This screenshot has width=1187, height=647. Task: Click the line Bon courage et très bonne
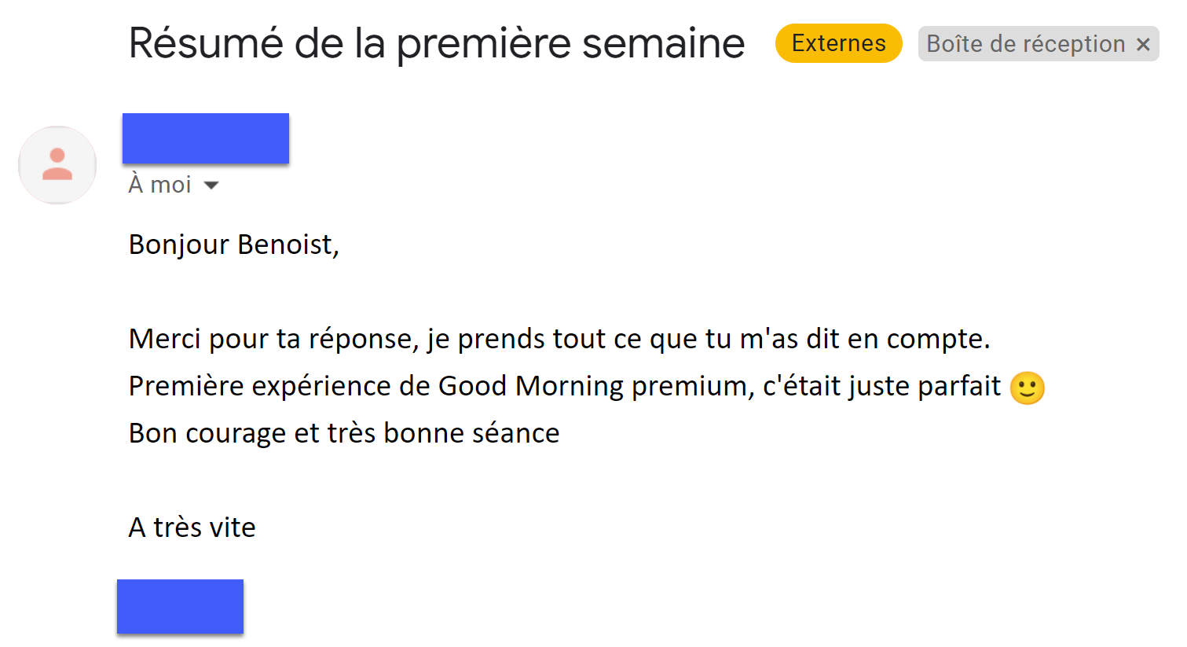(x=343, y=433)
